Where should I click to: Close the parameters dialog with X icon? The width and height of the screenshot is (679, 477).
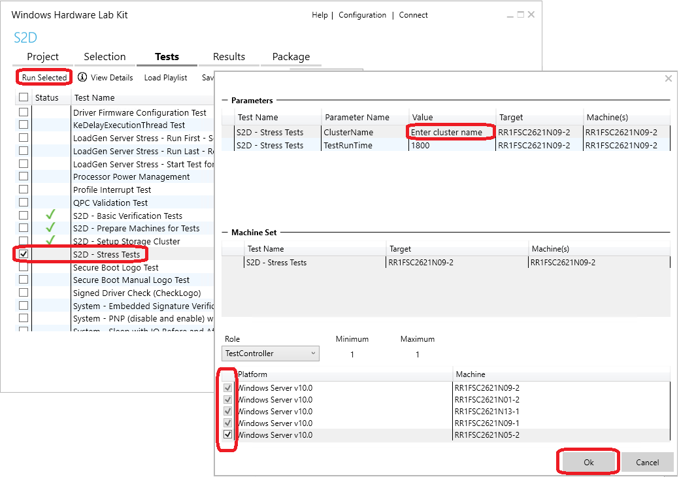point(668,78)
